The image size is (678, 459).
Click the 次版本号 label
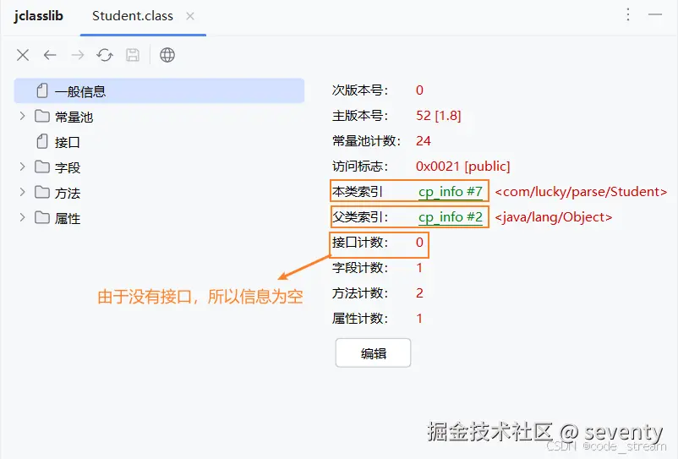[x=360, y=90]
